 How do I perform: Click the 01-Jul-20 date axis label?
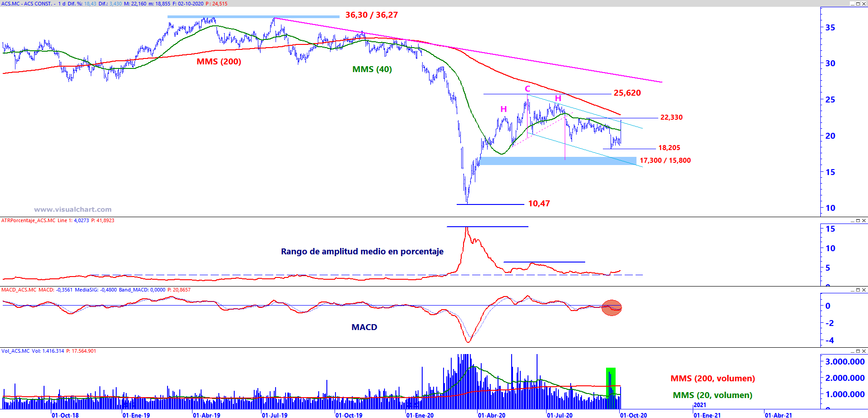point(560,415)
